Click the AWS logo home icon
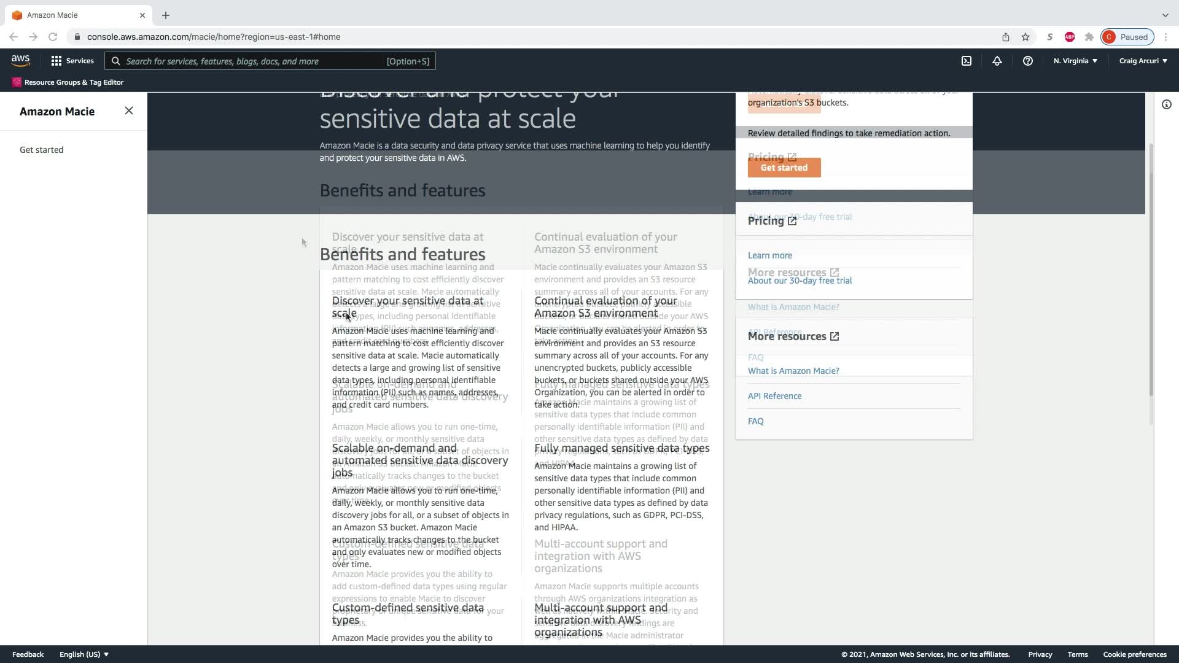 [x=20, y=60]
